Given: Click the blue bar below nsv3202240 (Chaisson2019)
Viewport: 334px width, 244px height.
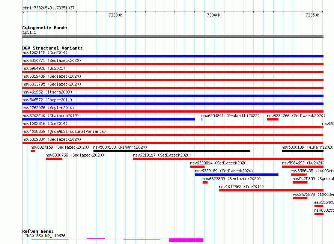Looking at the screenshot, I should pos(108,119).
